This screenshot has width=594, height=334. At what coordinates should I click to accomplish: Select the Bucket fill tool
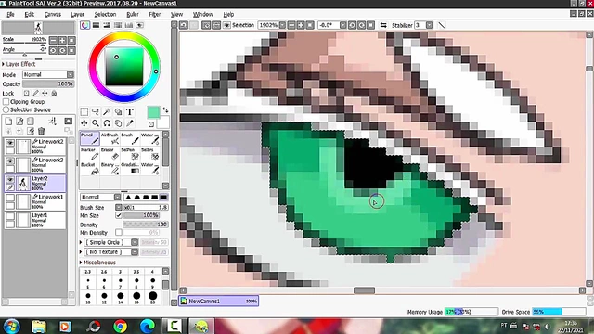(90, 169)
